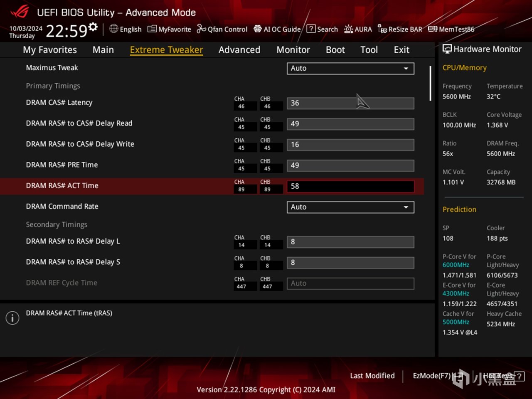532x399 pixels.
Task: Click the 22:59 clock time
Action: pos(66,31)
